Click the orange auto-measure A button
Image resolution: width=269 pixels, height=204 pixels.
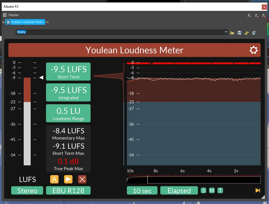tap(54, 179)
